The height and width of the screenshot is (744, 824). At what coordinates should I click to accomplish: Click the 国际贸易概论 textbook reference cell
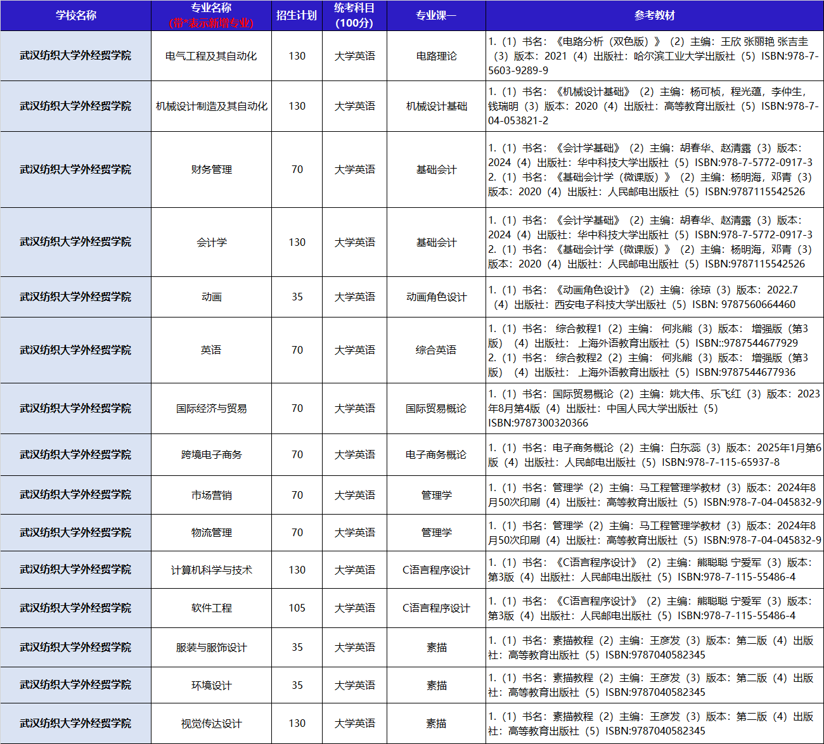tap(655, 409)
